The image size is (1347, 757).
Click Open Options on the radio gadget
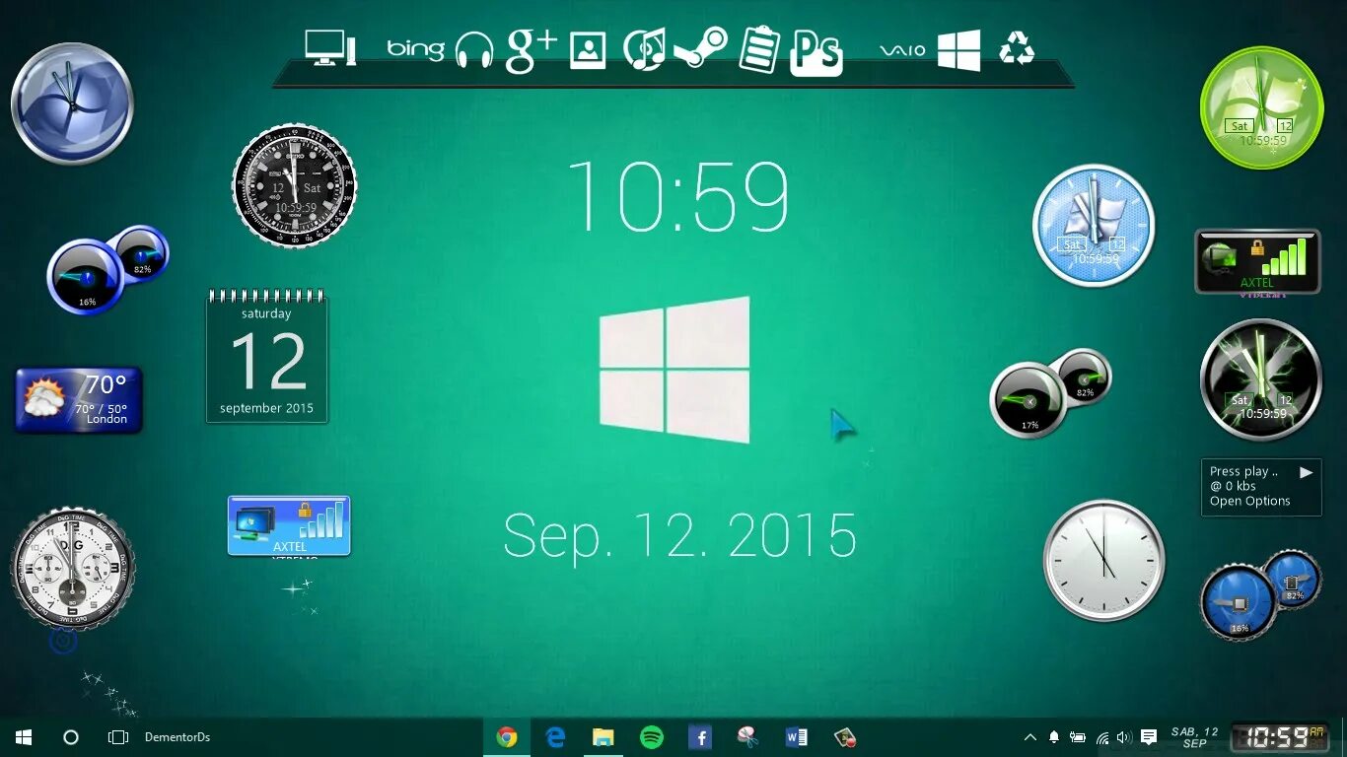1249,501
